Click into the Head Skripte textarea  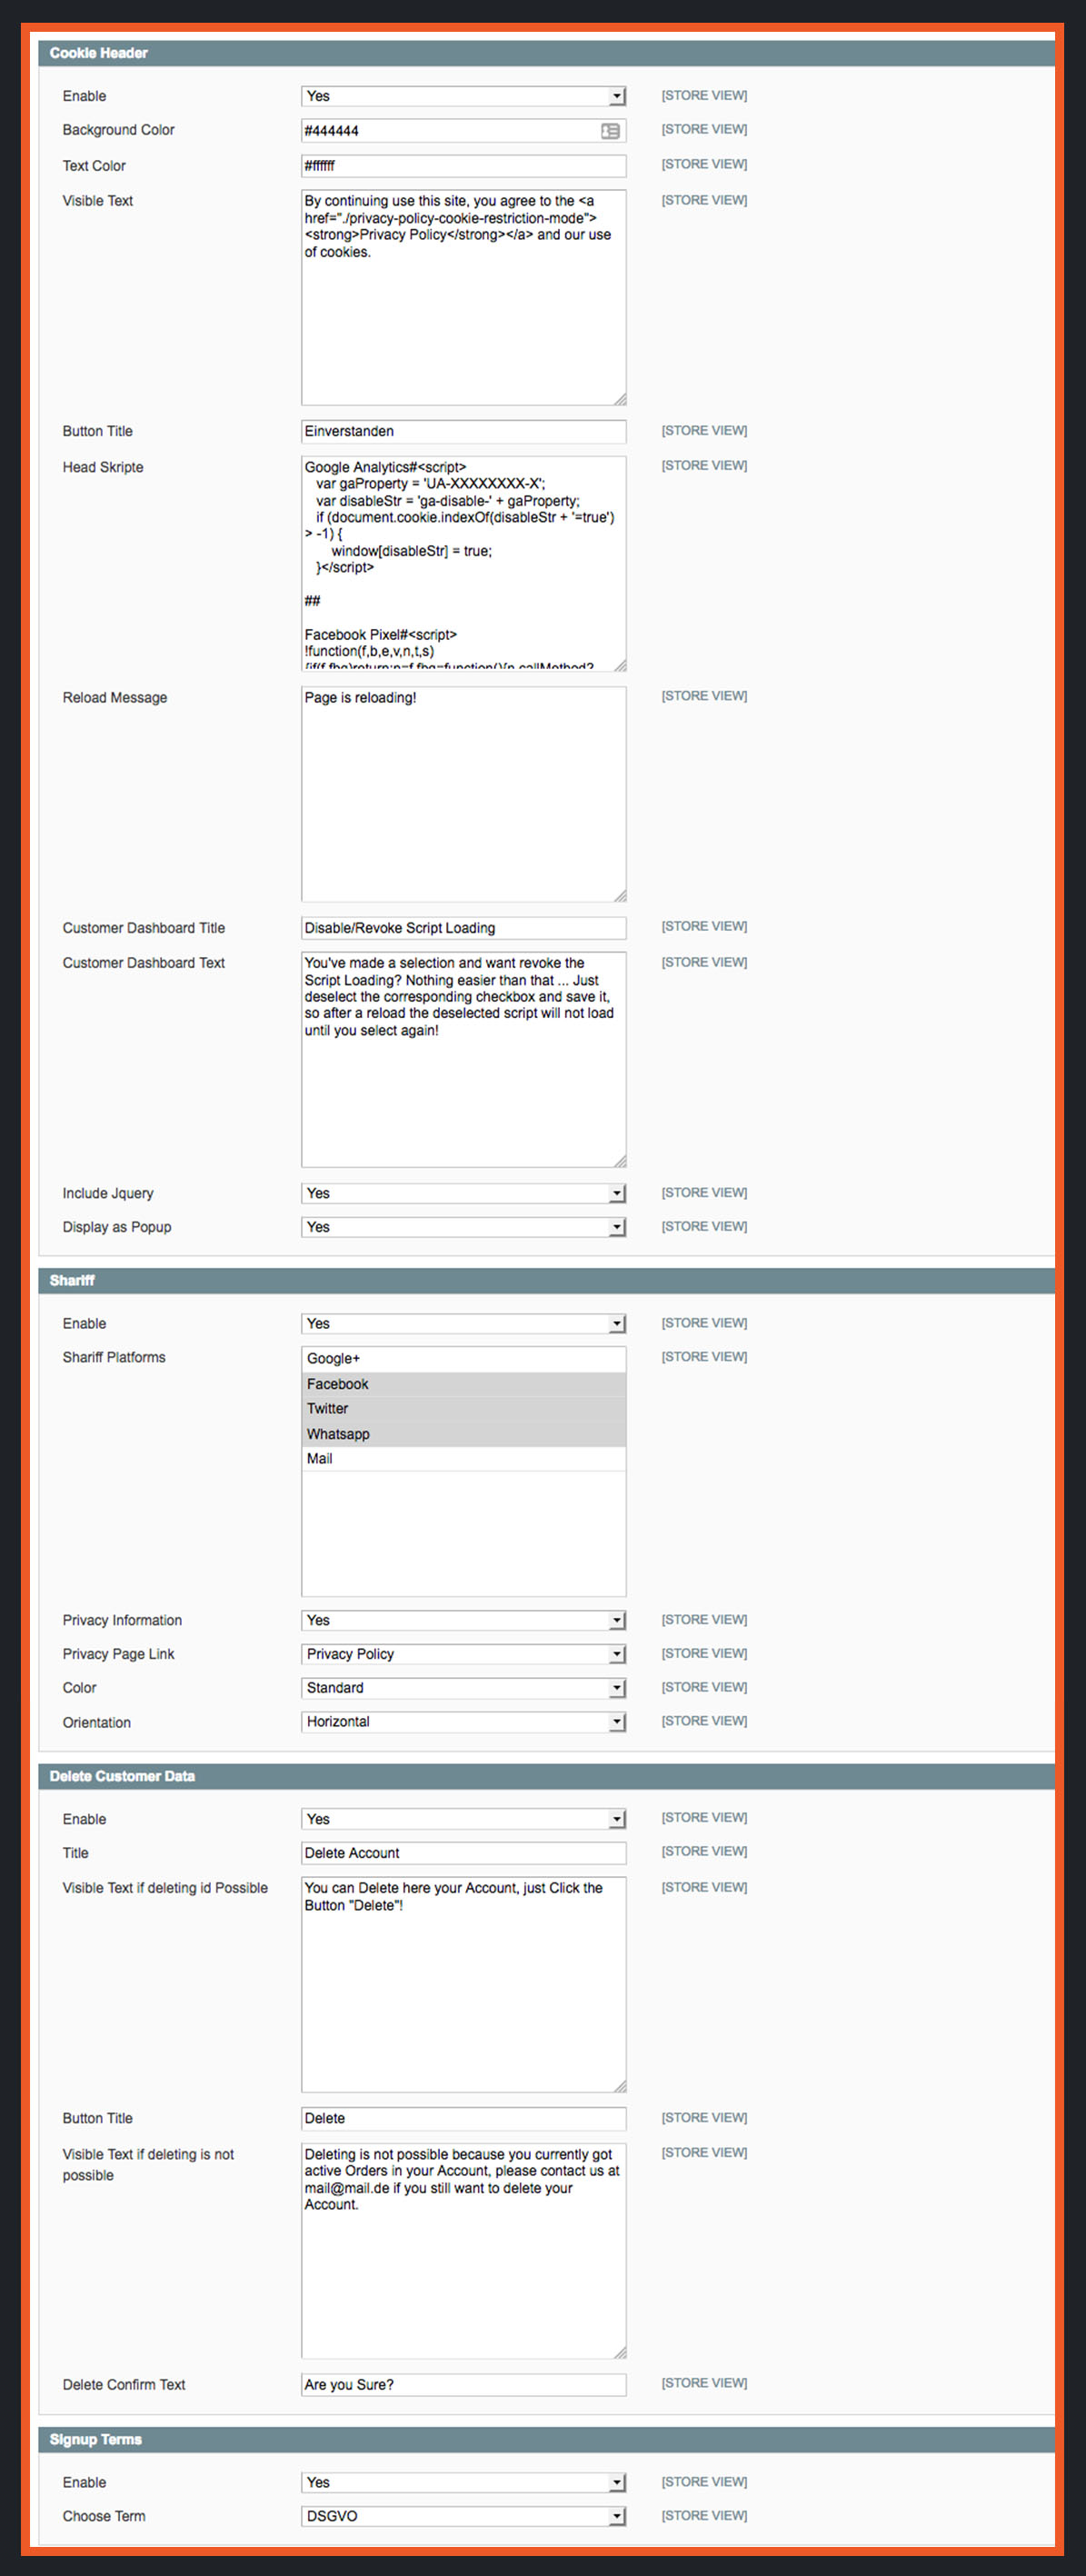463,564
